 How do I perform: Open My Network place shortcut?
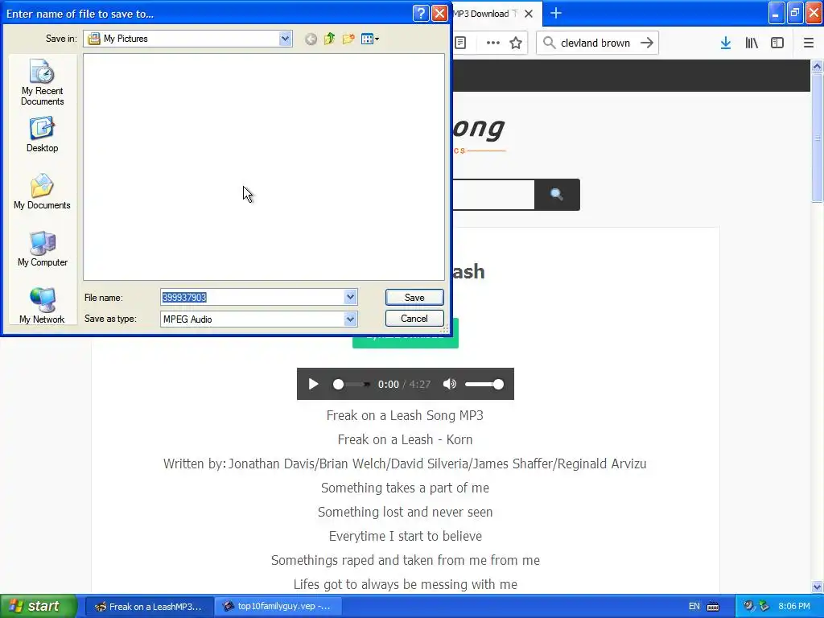[42, 306]
